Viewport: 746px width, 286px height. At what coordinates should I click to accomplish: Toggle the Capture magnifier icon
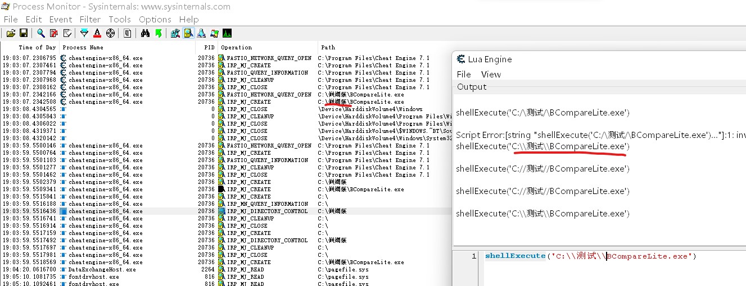click(x=41, y=33)
